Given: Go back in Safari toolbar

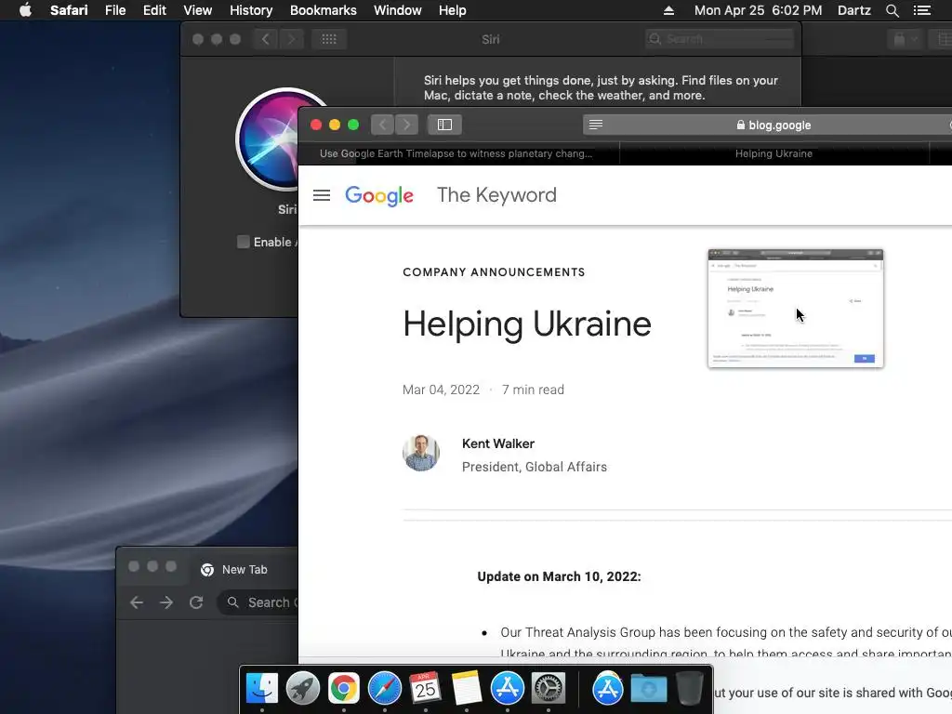Looking at the screenshot, I should click(x=382, y=125).
